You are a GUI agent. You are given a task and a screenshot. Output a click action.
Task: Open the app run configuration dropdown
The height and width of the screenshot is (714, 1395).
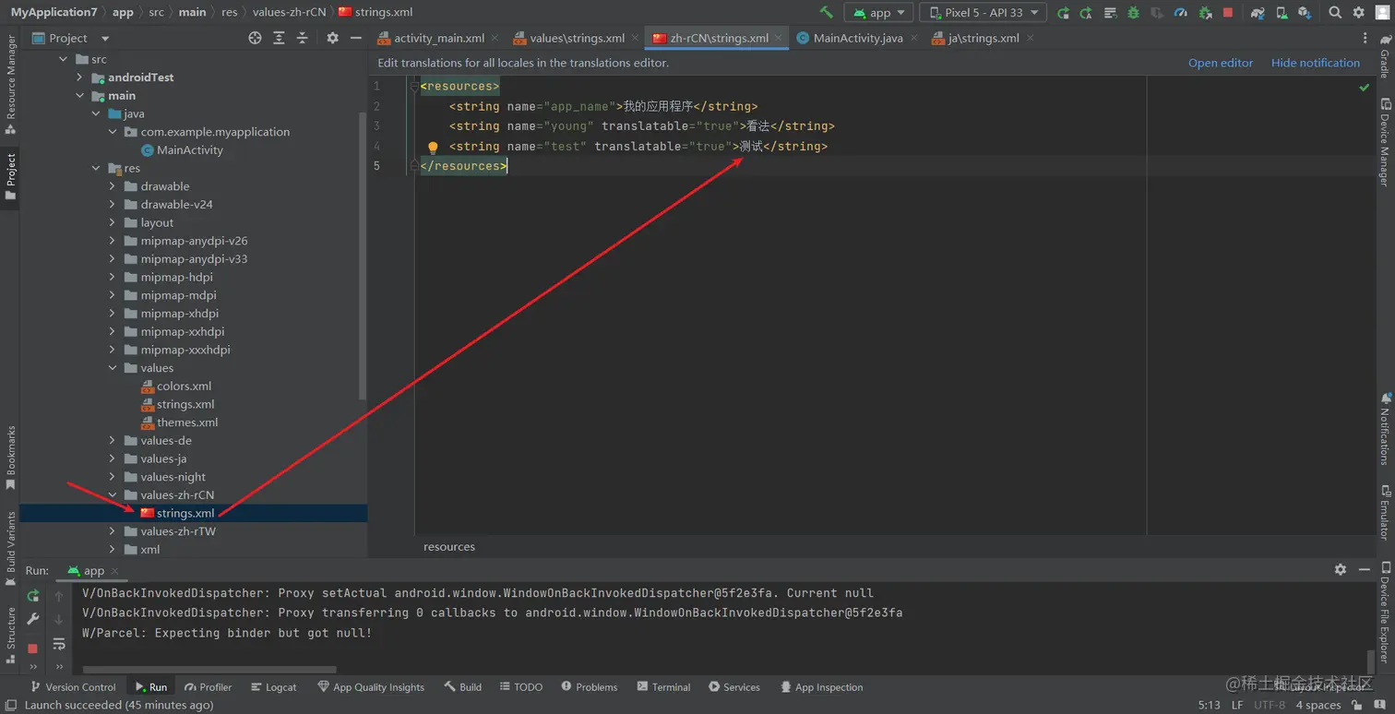point(878,12)
